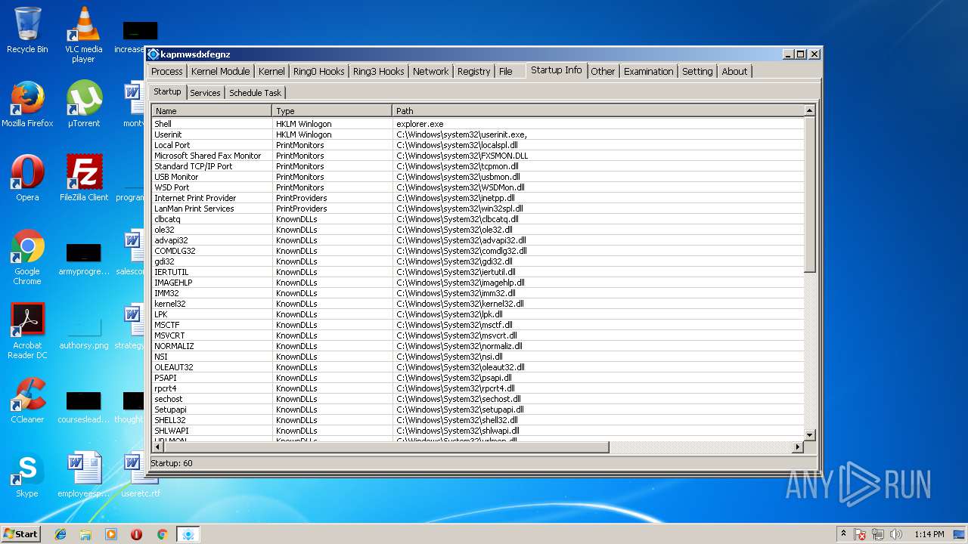Click Opera icon in taskbar
This screenshot has width=968, height=544.
pos(137,534)
